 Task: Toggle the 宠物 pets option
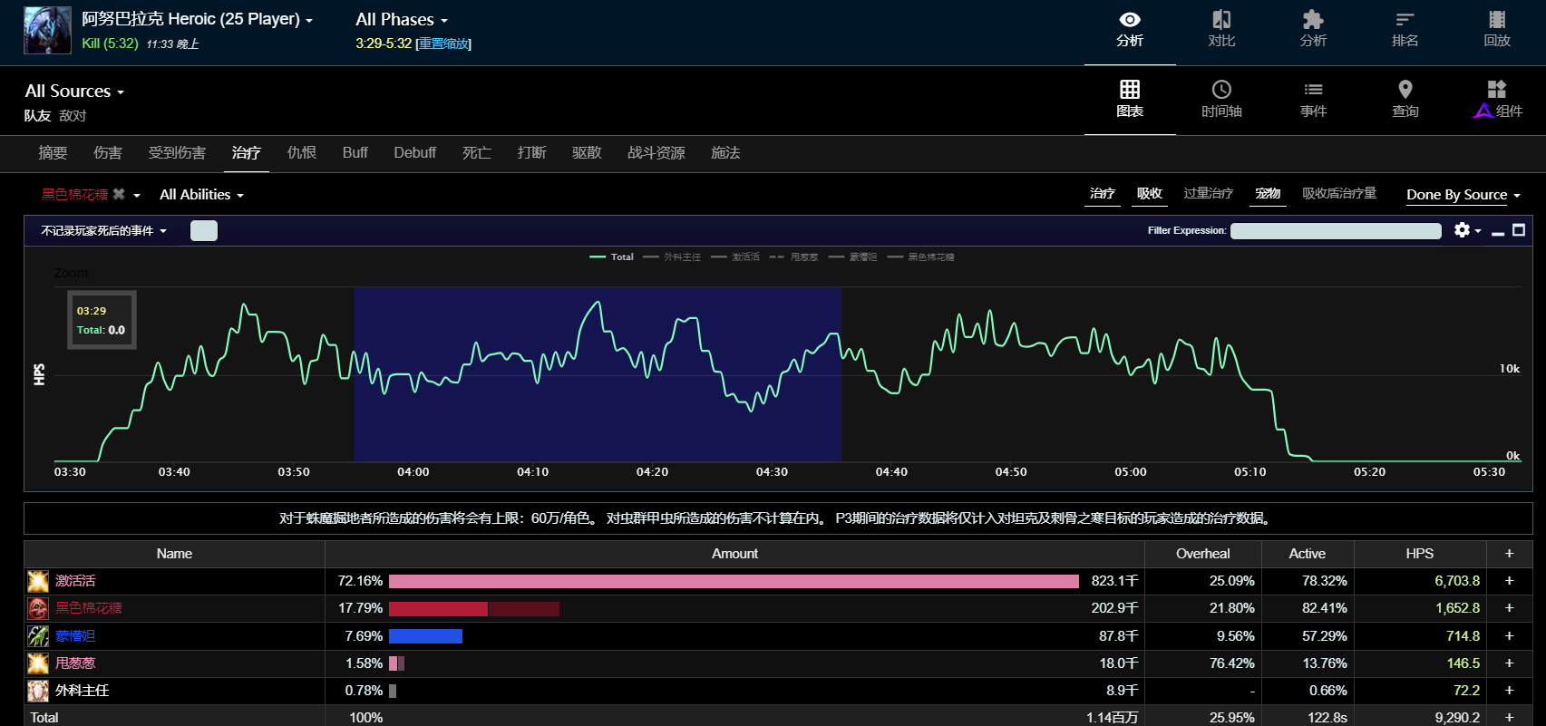tap(1268, 193)
